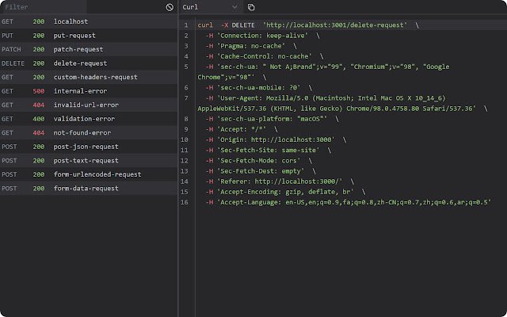This screenshot has height=317, width=507.
Task: Click line number 1 in the gutter
Action: coord(186,25)
